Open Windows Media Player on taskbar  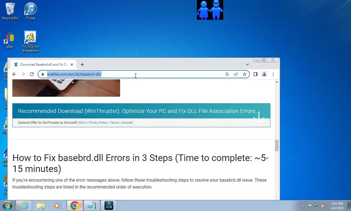(x=58, y=206)
